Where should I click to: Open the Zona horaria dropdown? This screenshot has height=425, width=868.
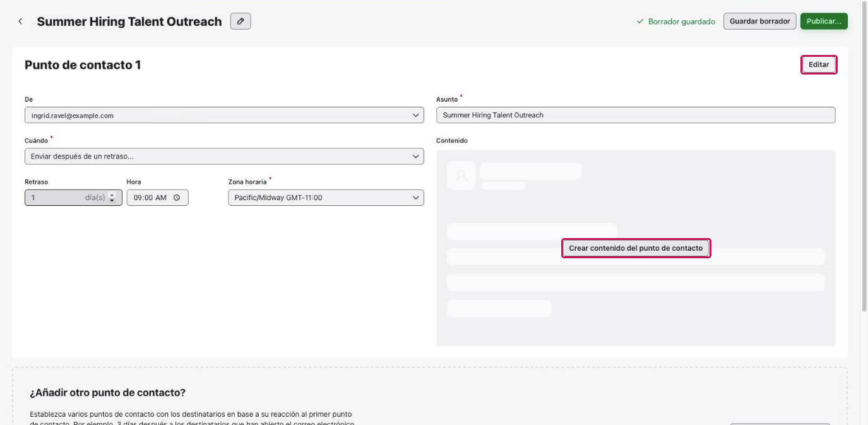click(x=326, y=198)
